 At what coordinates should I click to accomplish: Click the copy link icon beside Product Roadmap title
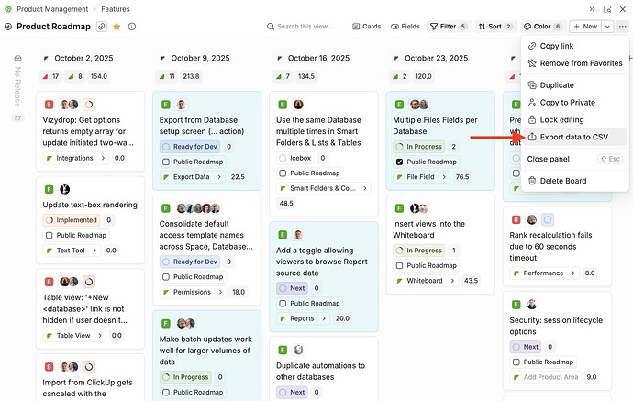102,27
